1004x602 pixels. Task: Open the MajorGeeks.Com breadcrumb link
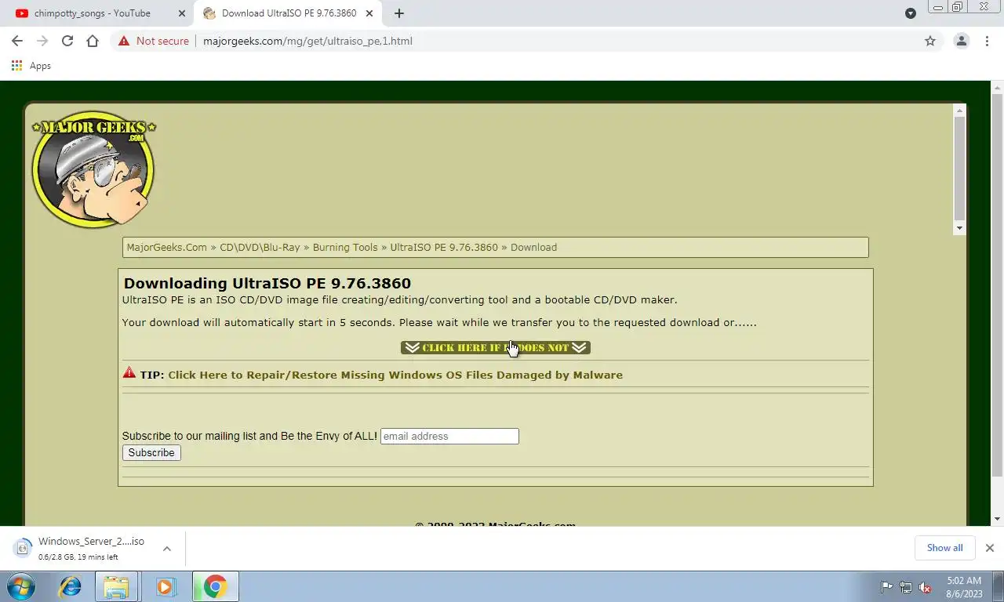[167, 247]
